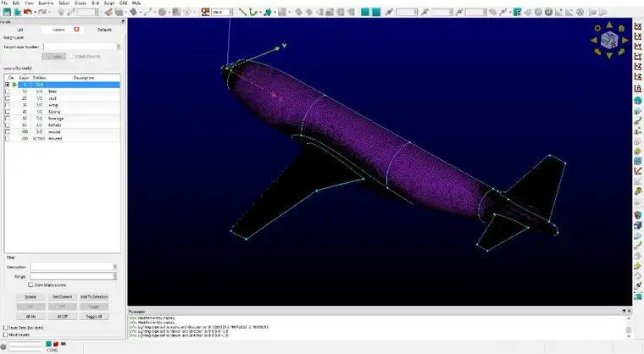Open the Edit menu
Screen dimensions: 644x354
[x=16, y=3]
